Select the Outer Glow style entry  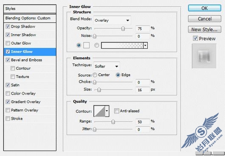coord(21,43)
